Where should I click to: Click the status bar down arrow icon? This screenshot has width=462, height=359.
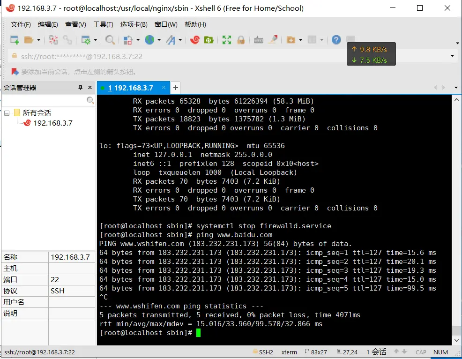404,352
